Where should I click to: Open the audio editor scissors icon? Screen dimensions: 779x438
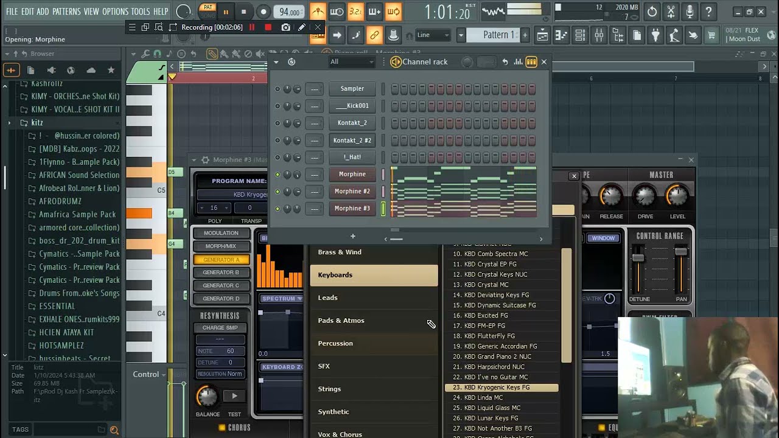tap(671, 12)
